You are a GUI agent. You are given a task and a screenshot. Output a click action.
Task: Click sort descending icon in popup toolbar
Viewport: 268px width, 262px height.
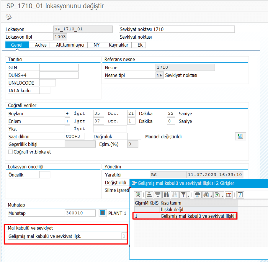(x=158, y=195)
